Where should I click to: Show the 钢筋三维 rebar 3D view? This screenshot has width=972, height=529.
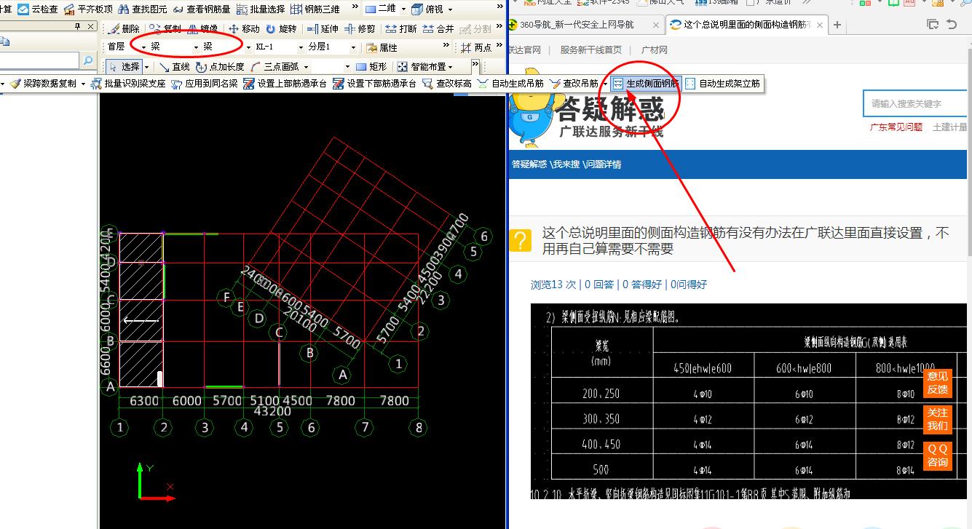[315, 9]
